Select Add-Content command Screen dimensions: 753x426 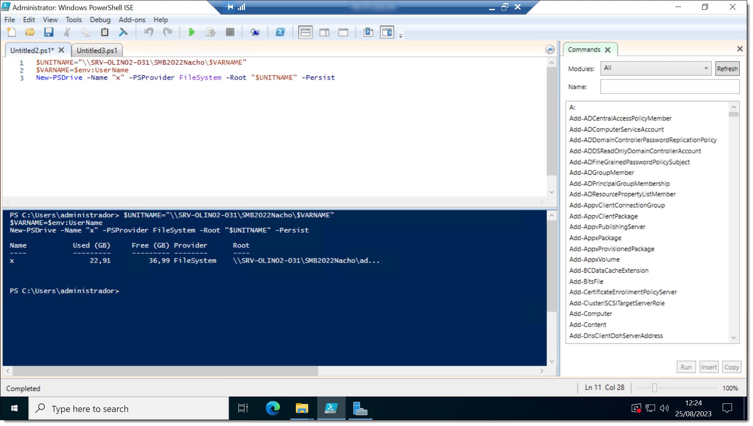click(587, 324)
